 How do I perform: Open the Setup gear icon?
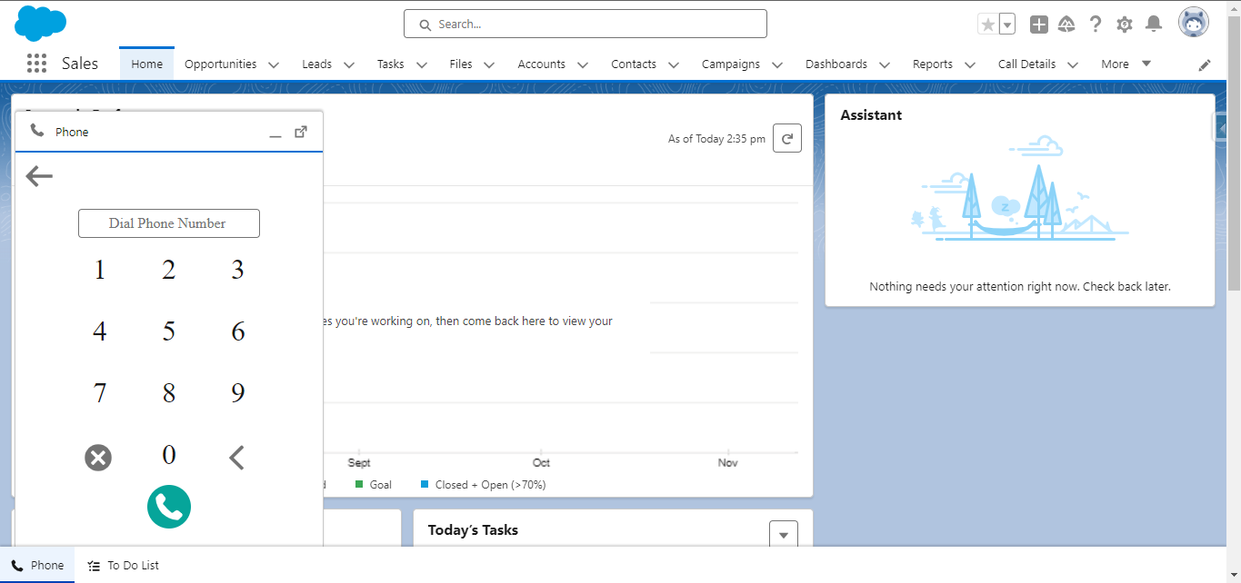click(1125, 25)
